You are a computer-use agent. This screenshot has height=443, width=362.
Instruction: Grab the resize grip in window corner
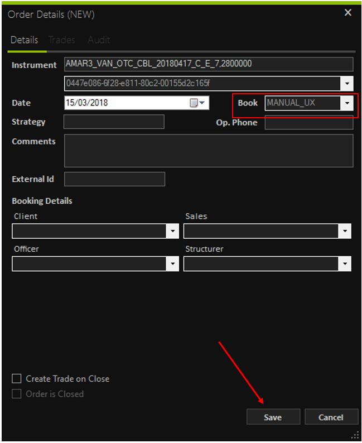point(355,435)
